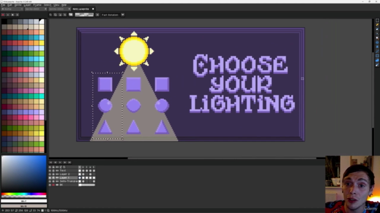
Task: Go to next frame in timeline
Action: (x=65, y=163)
